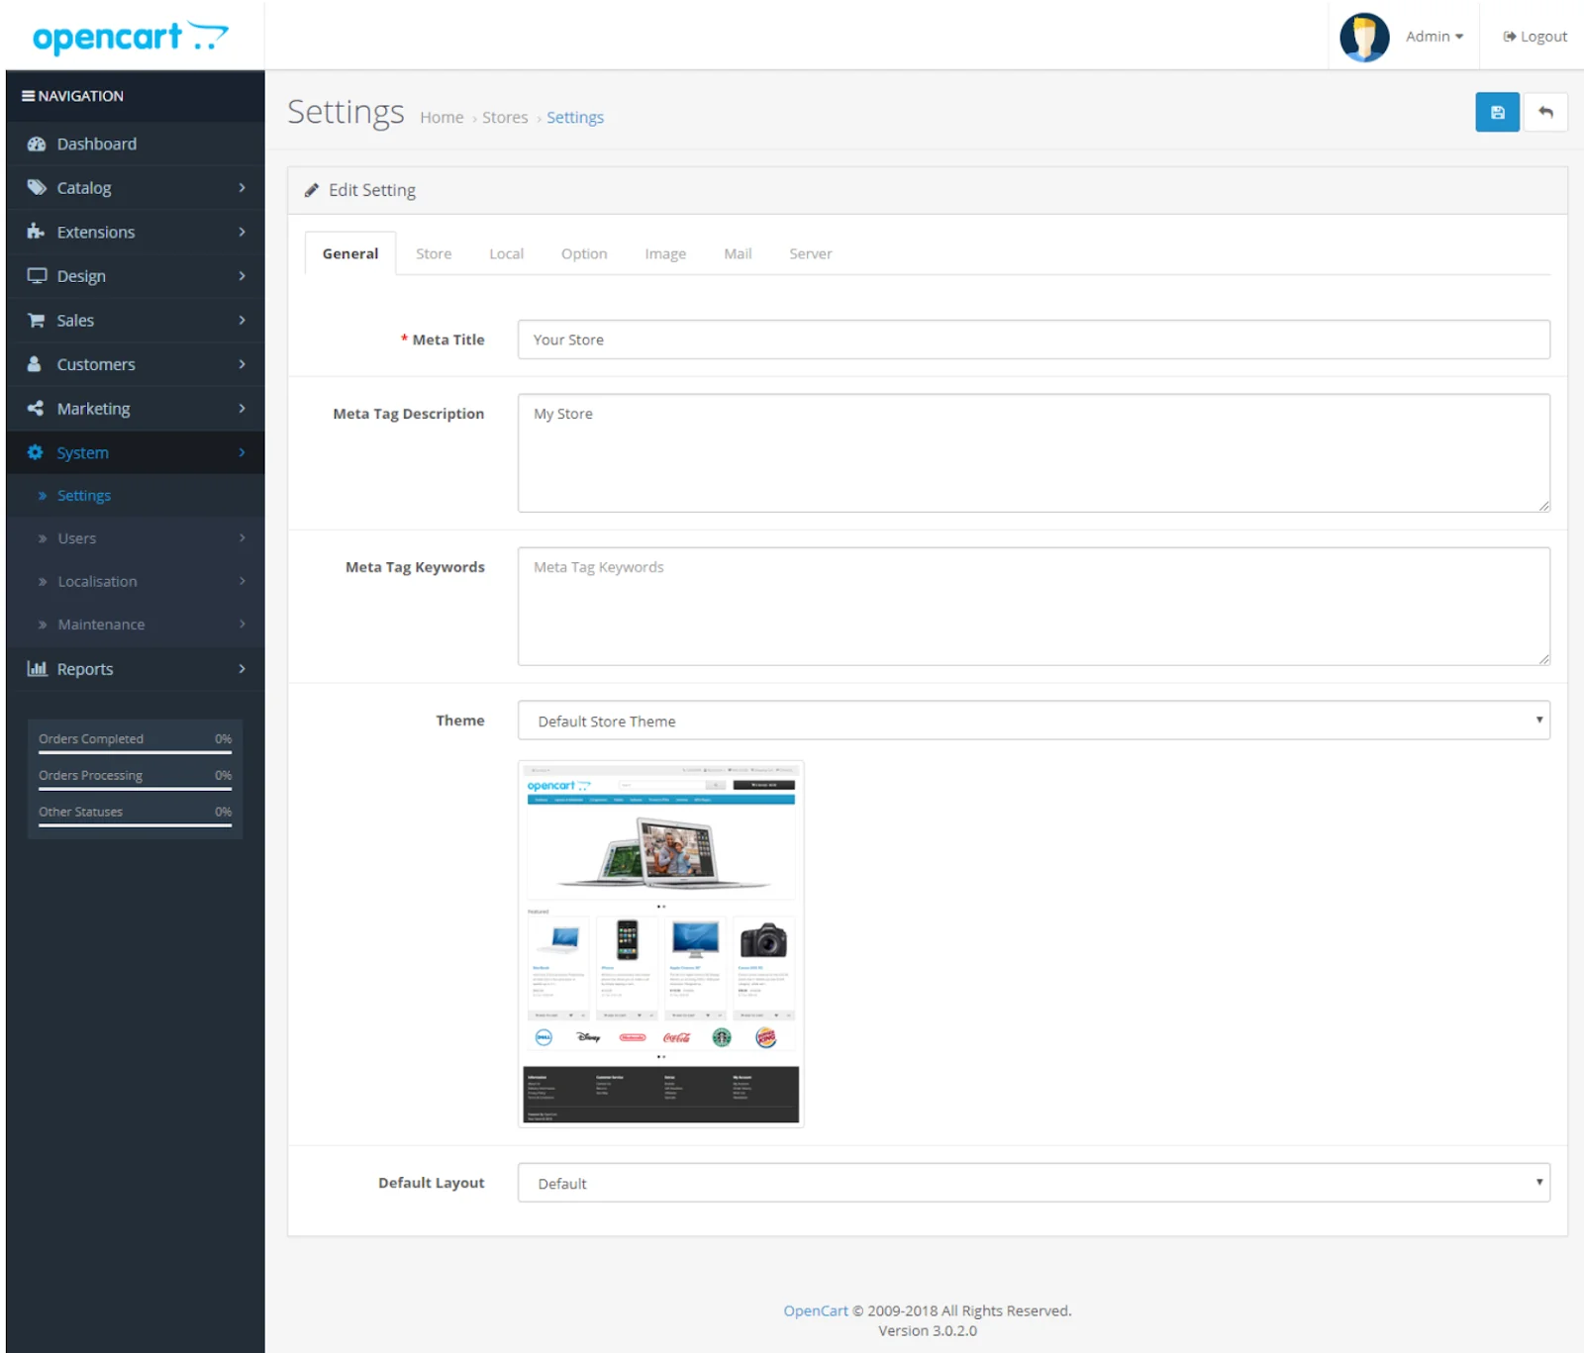Viewport: 1584px width, 1353px height.
Task: Open Extensions via its puzzle icon
Action: pos(34,232)
